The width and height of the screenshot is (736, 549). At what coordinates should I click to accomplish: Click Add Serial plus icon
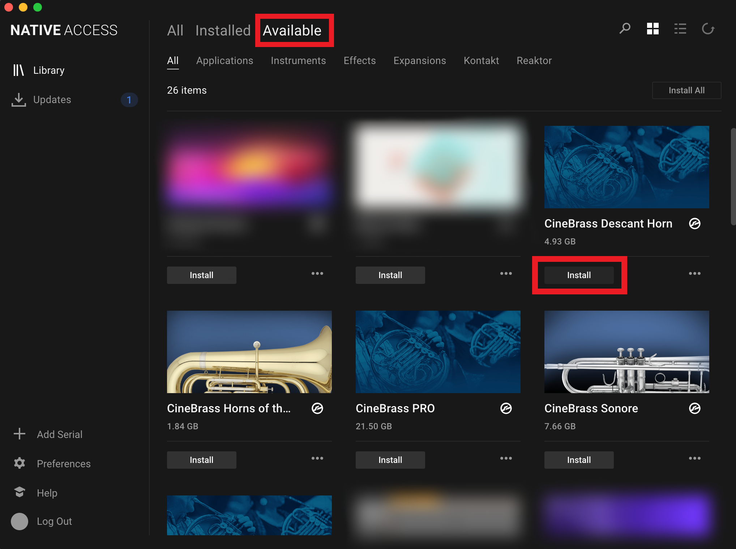[20, 434]
